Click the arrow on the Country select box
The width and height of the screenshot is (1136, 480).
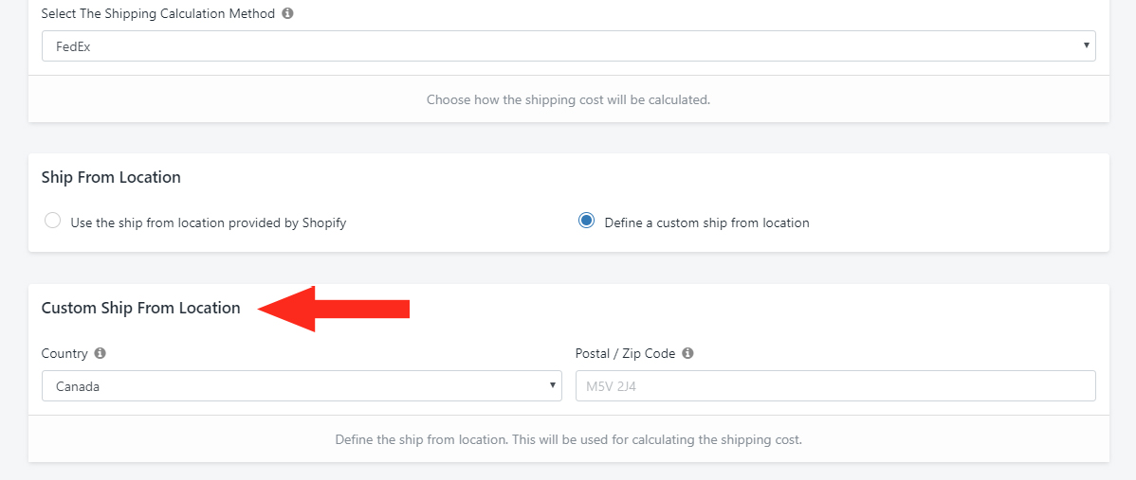(x=553, y=386)
